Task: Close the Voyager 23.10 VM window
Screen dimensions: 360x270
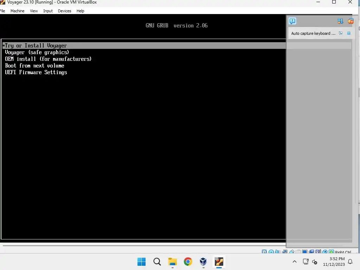Action: pos(350,2)
